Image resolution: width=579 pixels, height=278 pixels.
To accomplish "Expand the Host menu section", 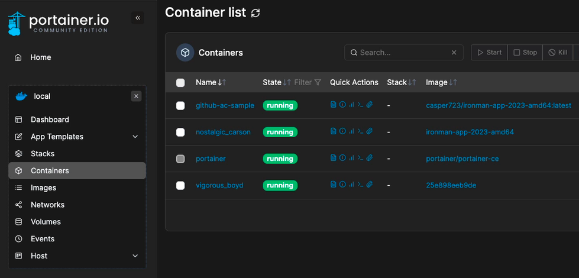I will (135, 256).
